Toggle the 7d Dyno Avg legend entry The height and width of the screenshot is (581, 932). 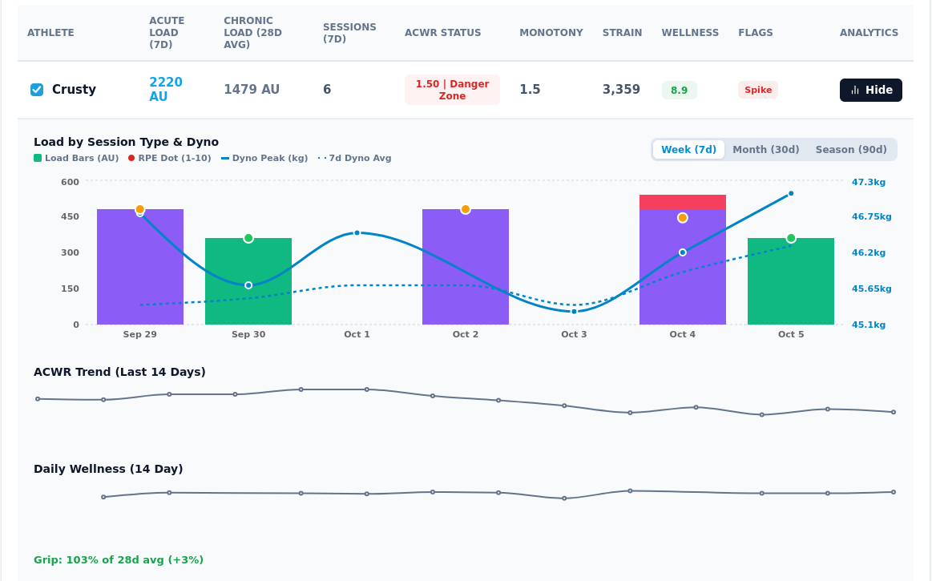click(355, 158)
